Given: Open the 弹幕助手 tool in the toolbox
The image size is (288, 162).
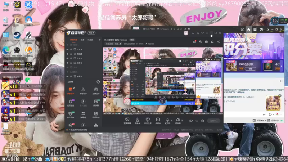Looking at the screenshot, I should 71,91.
